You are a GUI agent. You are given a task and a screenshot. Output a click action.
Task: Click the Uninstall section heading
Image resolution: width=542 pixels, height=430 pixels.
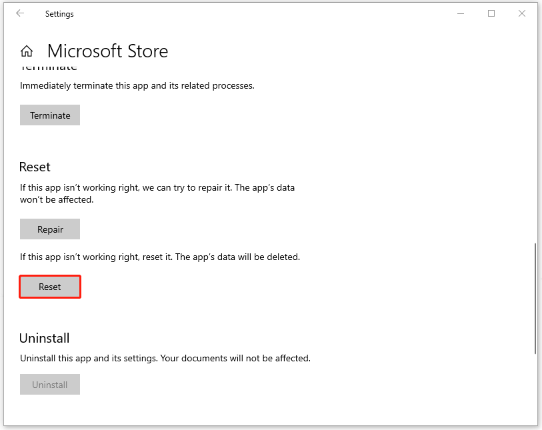(44, 338)
